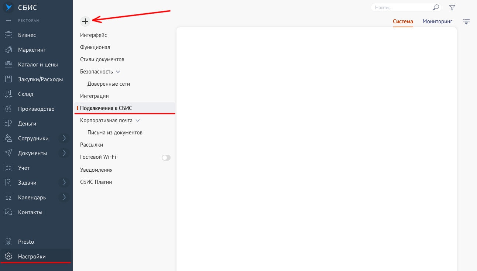Click the Настройки gear icon

pyautogui.click(x=8, y=257)
